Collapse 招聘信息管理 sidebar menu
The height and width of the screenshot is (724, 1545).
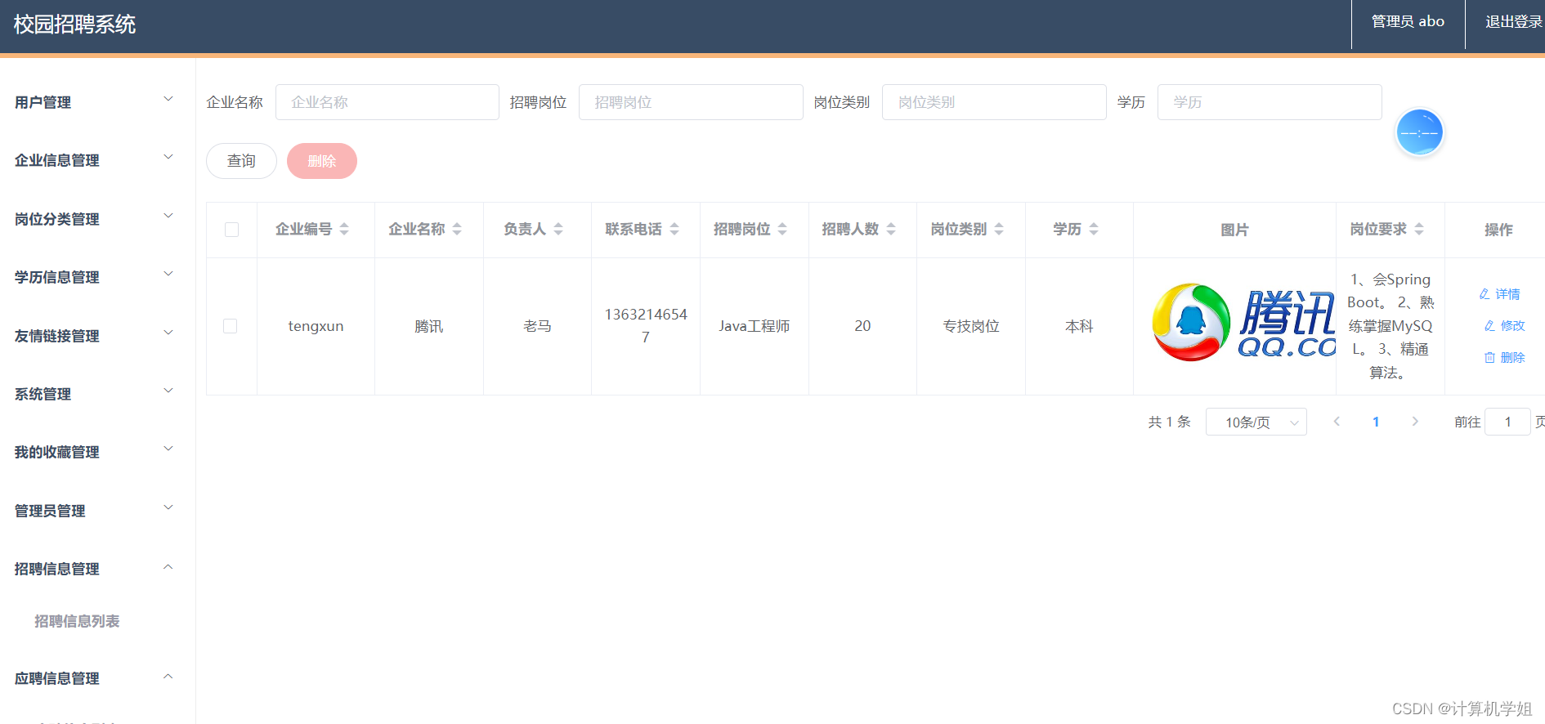(x=98, y=569)
